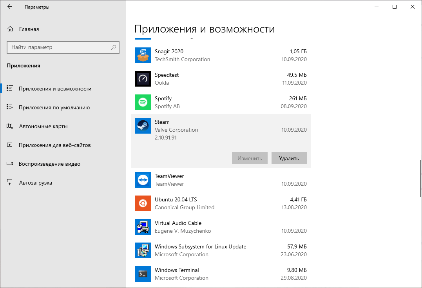The image size is (422, 288).
Task: Open Автономные карты section
Action: [x=63, y=126]
